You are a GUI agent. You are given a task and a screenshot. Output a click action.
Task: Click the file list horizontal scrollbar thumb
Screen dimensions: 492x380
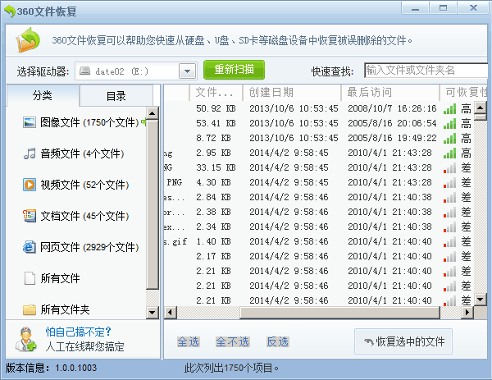(339, 312)
